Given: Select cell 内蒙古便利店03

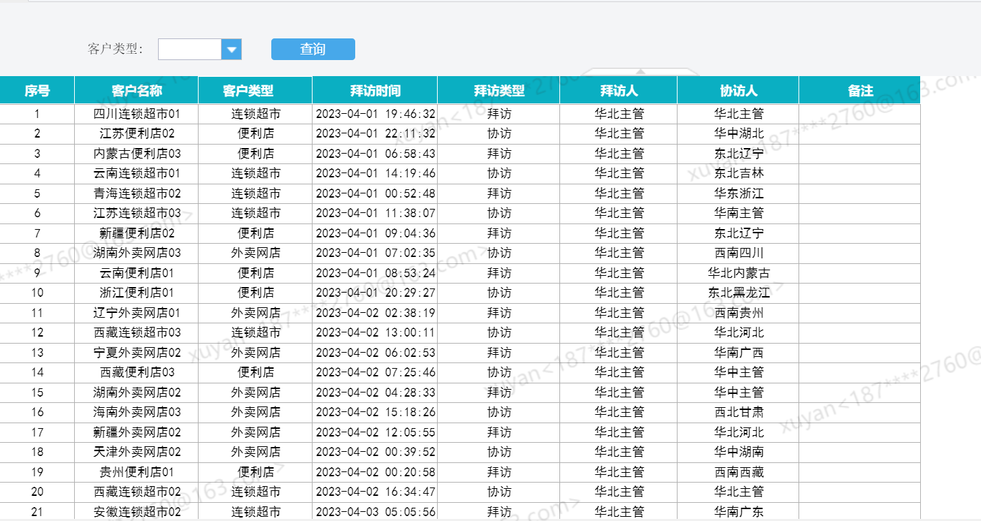Looking at the screenshot, I should coord(136,154).
